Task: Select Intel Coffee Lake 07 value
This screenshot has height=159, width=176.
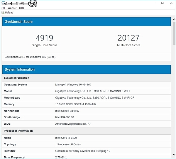Action: tap(67, 111)
